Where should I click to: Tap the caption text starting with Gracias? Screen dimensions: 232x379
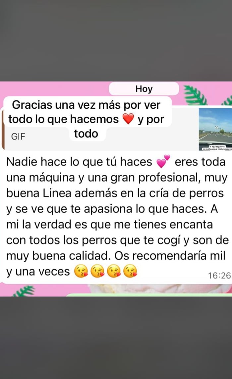coord(87,119)
